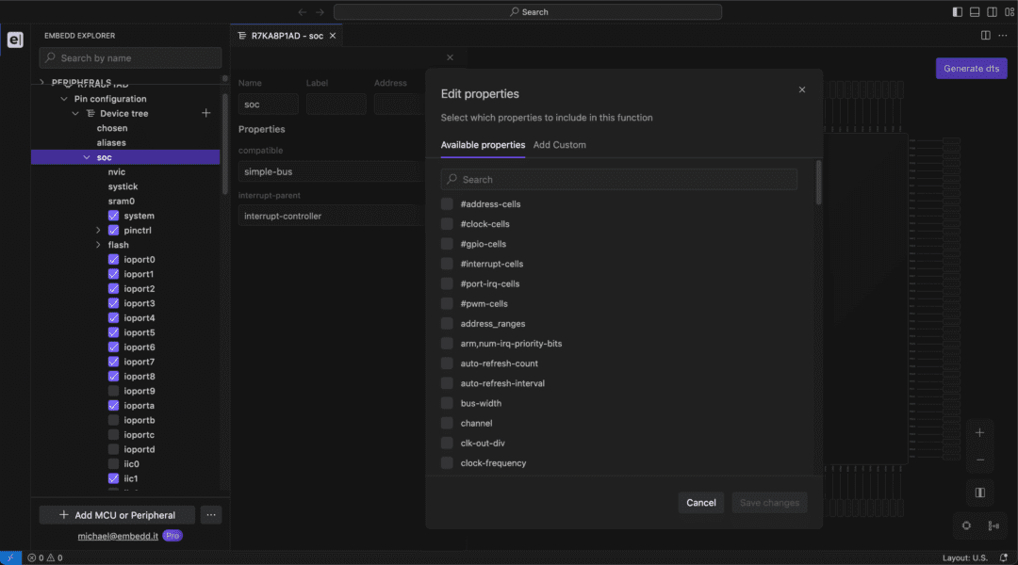Split the editor using the split icon

[x=983, y=34]
